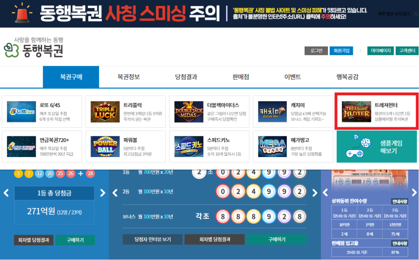Click the gamepad and dice sample game icon
This screenshot has width=419, height=260.
358,146
